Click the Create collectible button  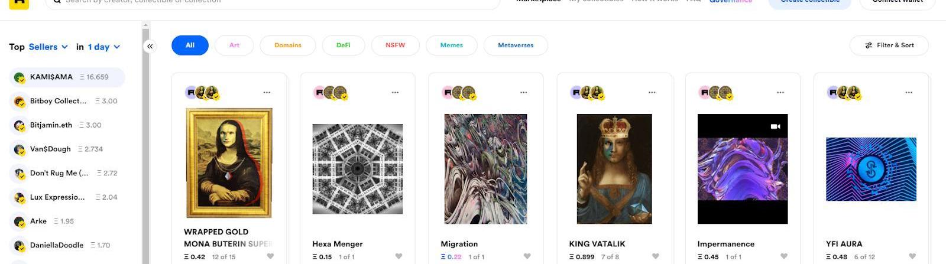pyautogui.click(x=809, y=3)
